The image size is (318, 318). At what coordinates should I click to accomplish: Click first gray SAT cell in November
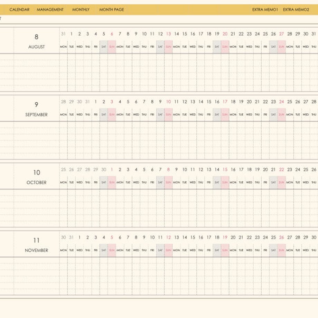(104, 250)
